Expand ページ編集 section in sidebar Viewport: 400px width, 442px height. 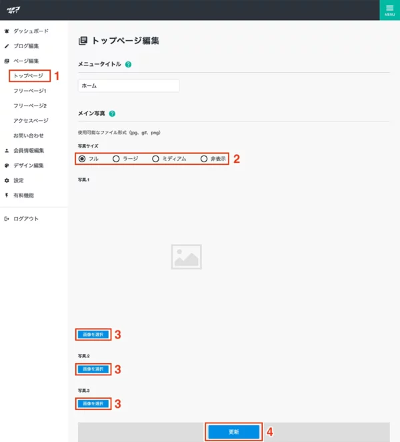tap(26, 61)
